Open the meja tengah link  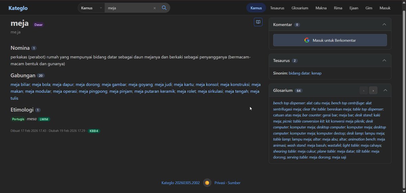point(237,91)
